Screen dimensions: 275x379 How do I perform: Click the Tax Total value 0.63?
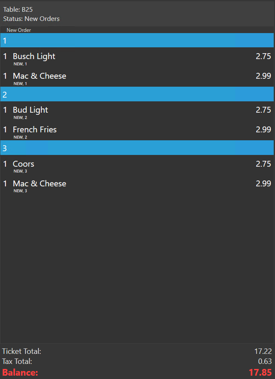point(265,361)
